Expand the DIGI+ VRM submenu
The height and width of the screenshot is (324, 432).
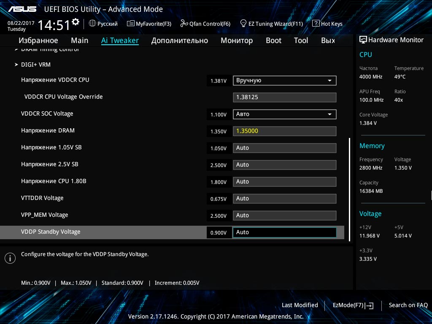pyautogui.click(x=36, y=65)
